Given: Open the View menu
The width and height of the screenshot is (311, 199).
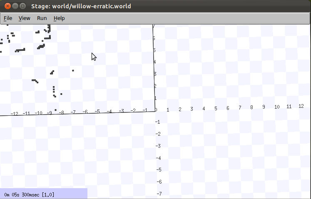Looking at the screenshot, I should pyautogui.click(x=25, y=18).
